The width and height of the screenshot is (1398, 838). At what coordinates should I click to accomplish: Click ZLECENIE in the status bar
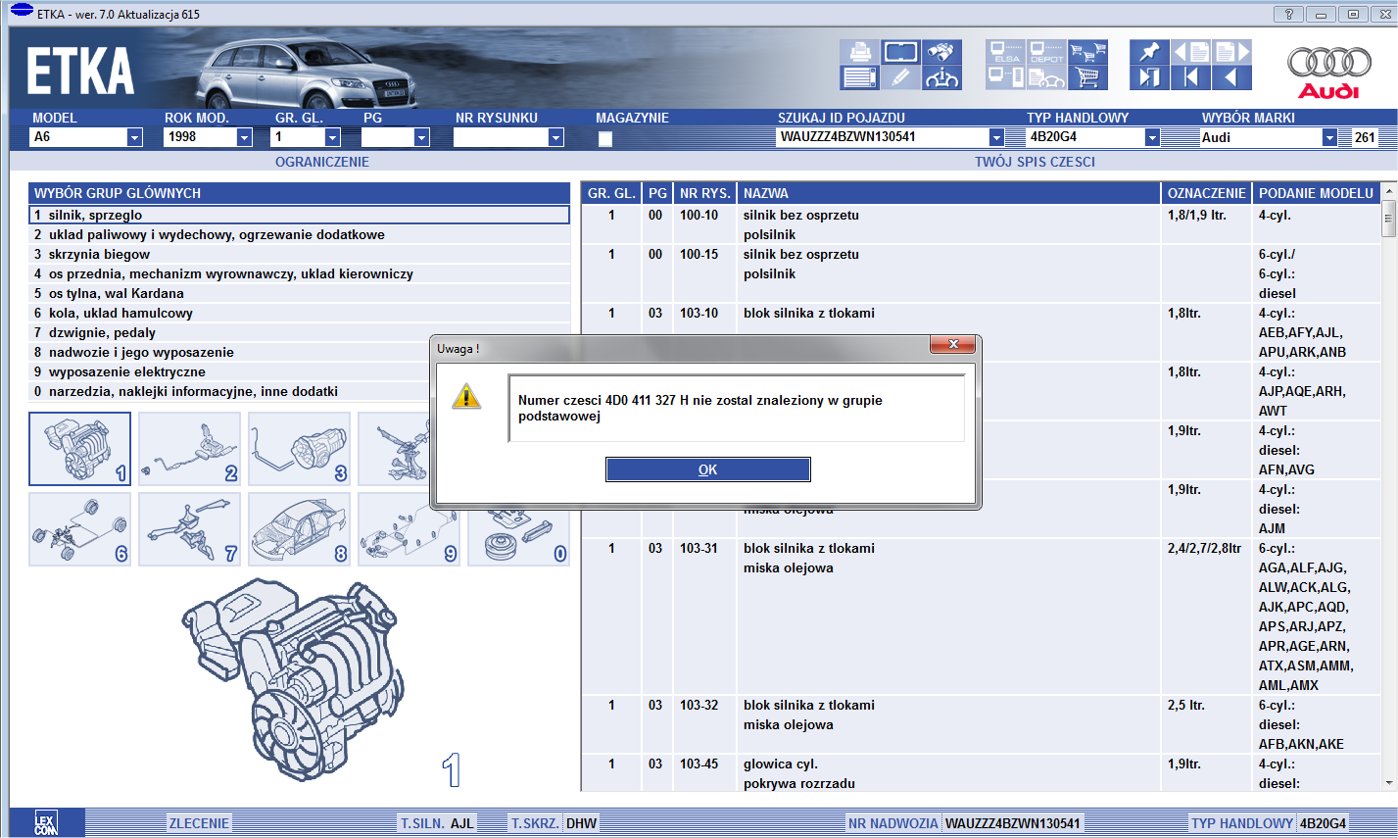point(199,823)
